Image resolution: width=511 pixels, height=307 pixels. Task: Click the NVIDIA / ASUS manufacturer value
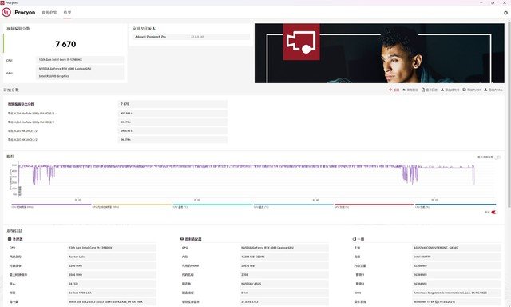click(284, 284)
